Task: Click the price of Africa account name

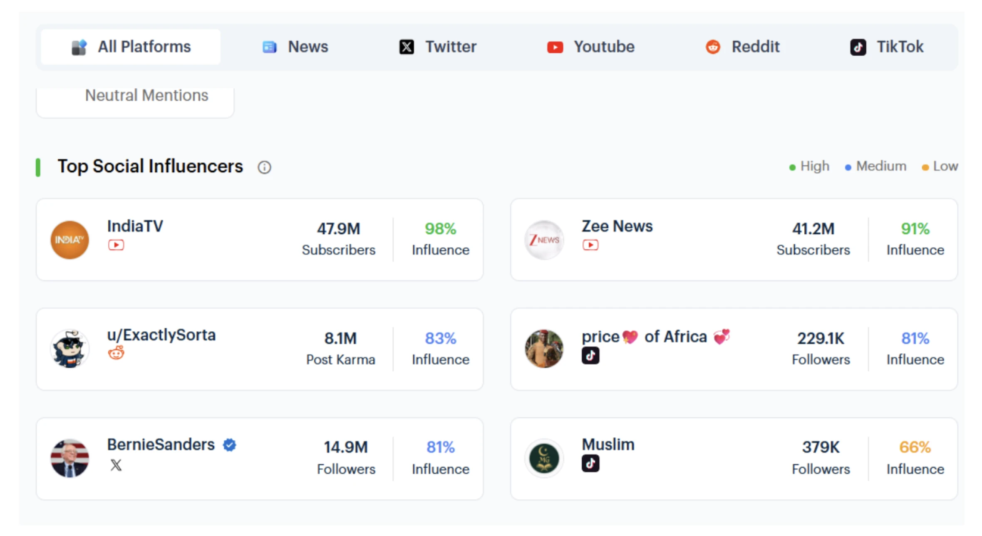Action: pos(656,337)
